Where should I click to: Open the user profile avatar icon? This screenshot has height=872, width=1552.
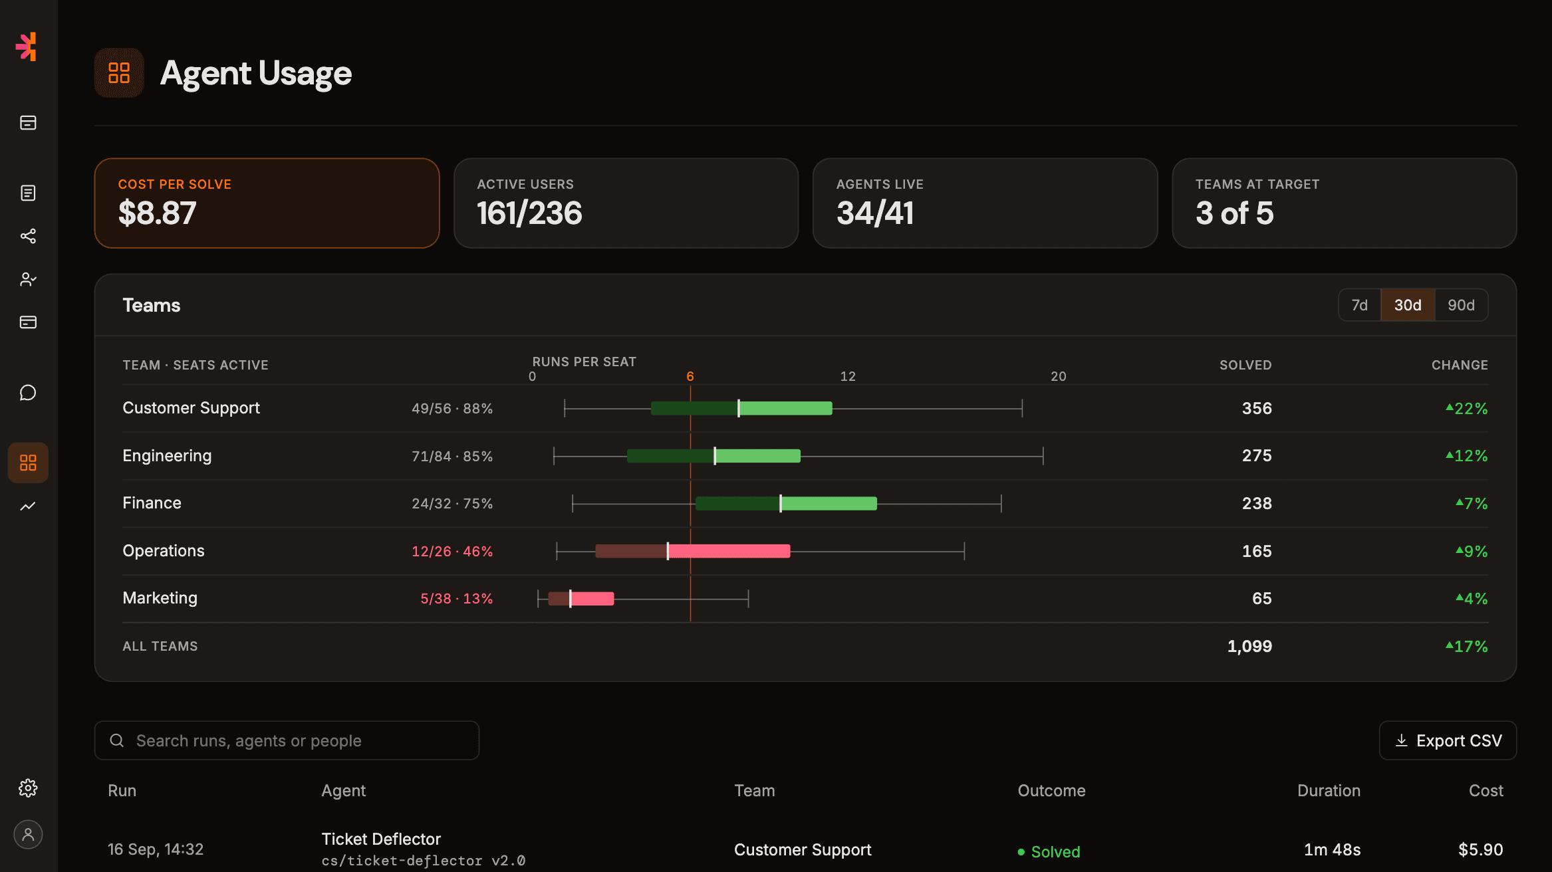28,835
